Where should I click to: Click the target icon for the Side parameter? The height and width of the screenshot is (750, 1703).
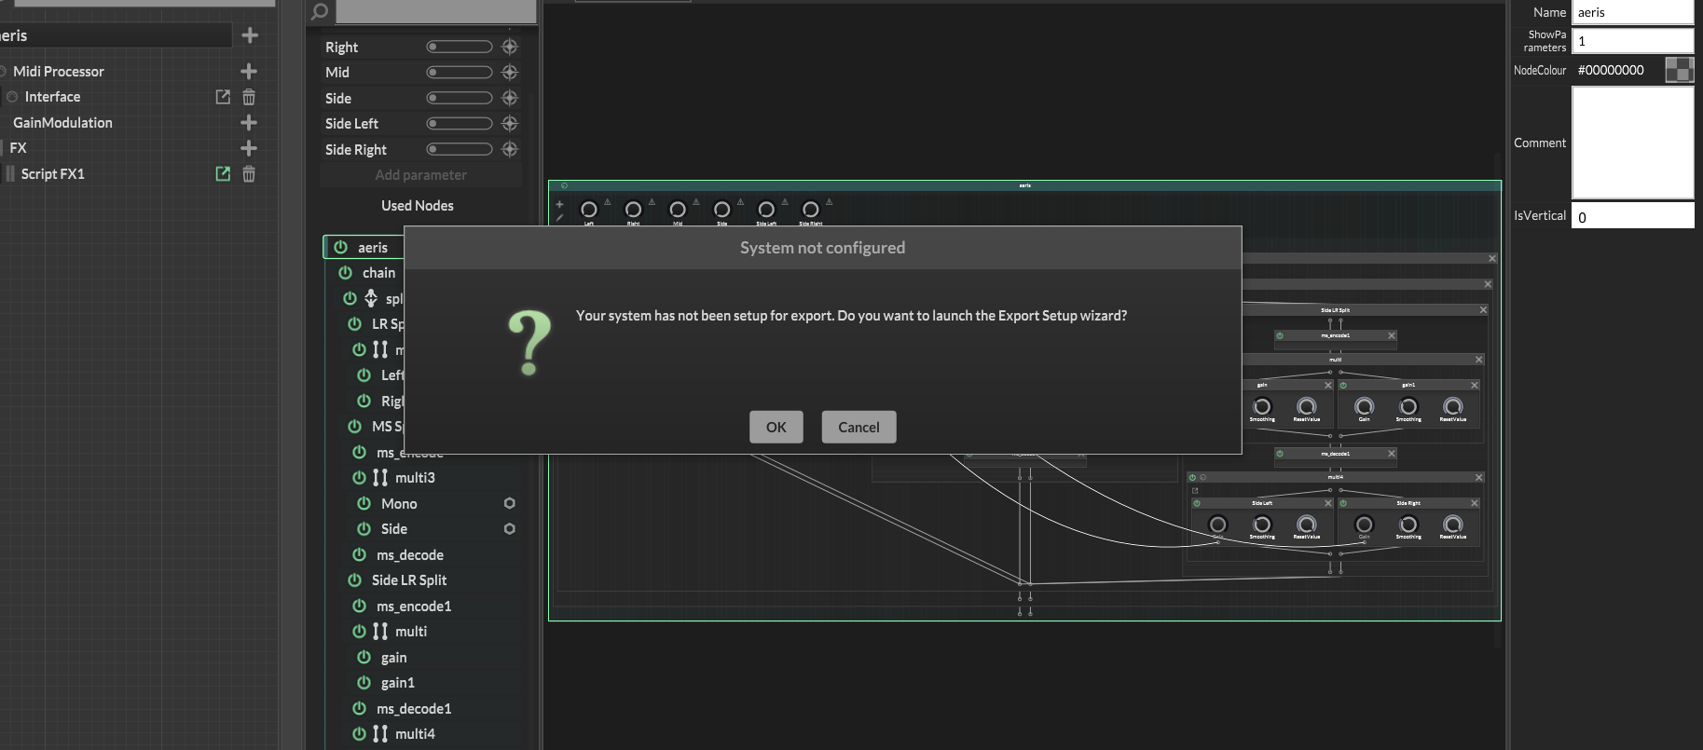tap(510, 98)
